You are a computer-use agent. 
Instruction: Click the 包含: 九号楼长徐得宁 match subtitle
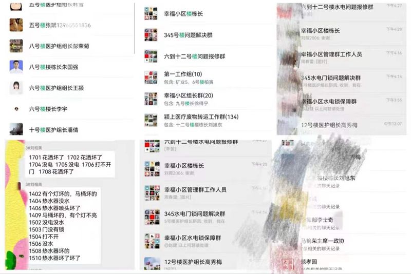click(x=186, y=103)
